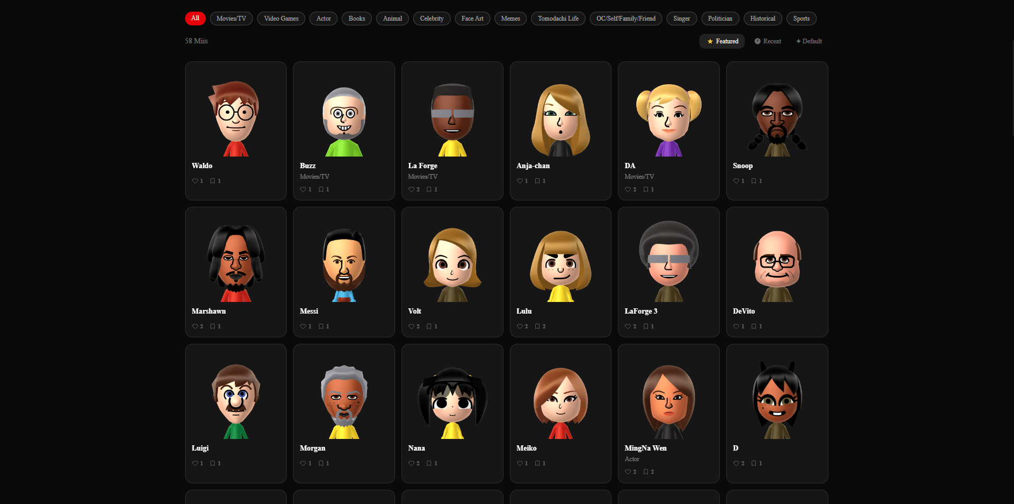Filter by Video Games category
This screenshot has width=1014, height=504.
[281, 19]
